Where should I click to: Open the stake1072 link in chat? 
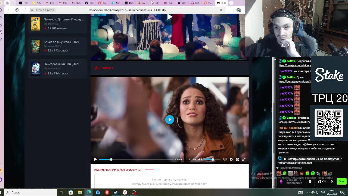[x=300, y=122]
